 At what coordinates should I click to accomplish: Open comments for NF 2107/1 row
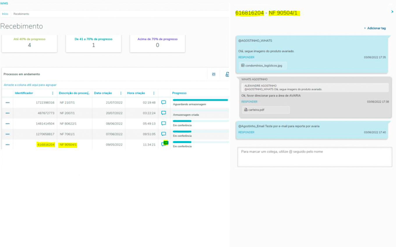pyautogui.click(x=164, y=102)
